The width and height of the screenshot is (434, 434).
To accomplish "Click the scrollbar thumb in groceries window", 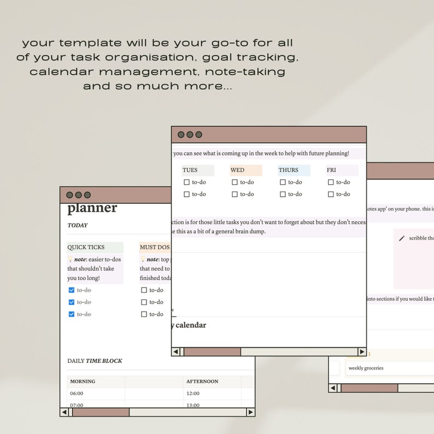I will click(x=370, y=388).
